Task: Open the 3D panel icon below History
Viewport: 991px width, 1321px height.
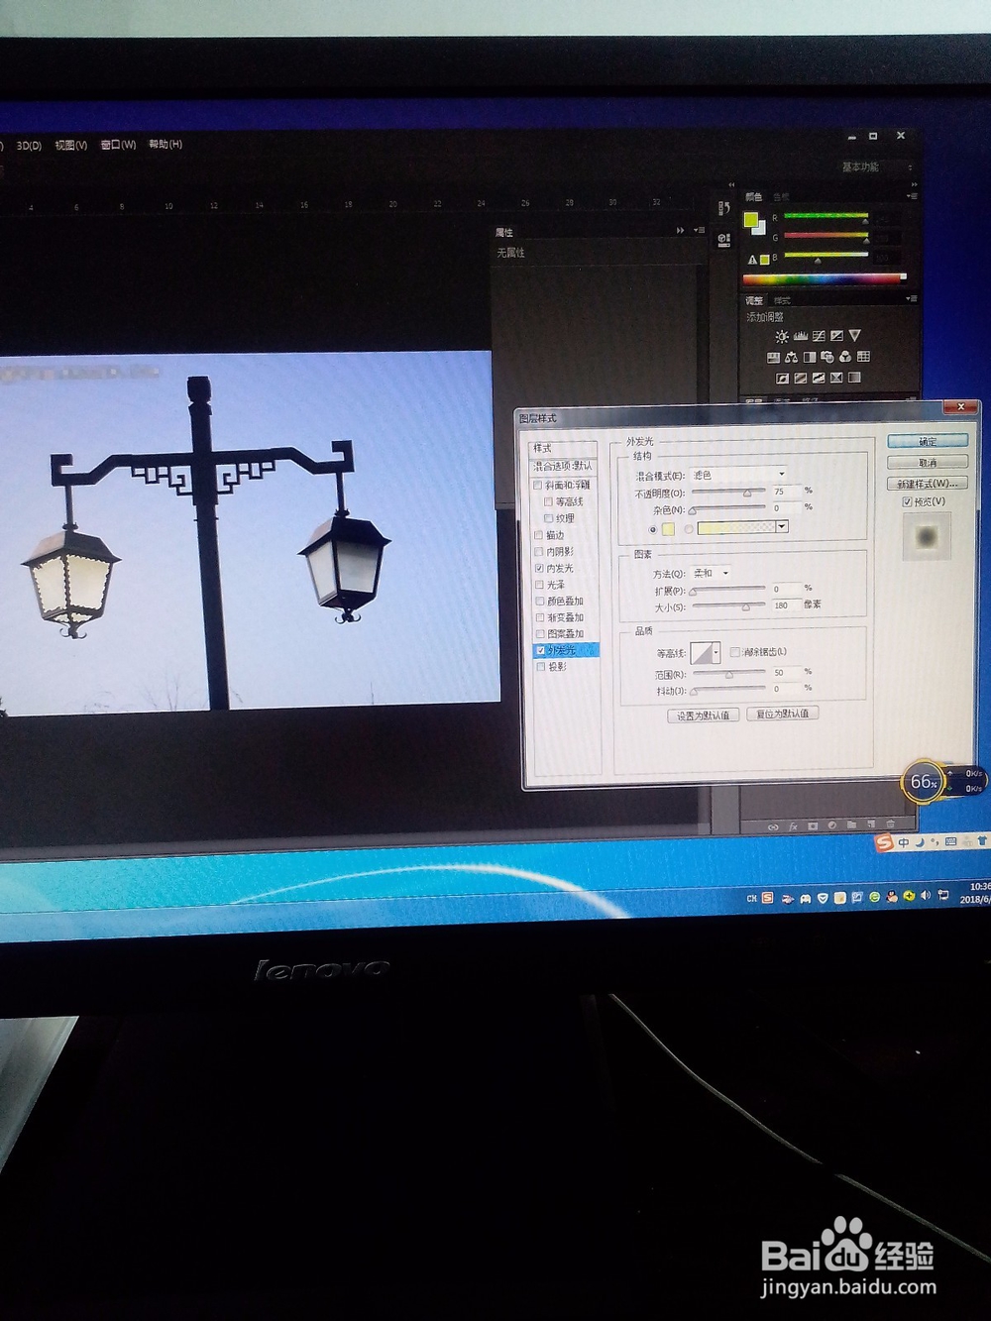Action: pos(723,240)
